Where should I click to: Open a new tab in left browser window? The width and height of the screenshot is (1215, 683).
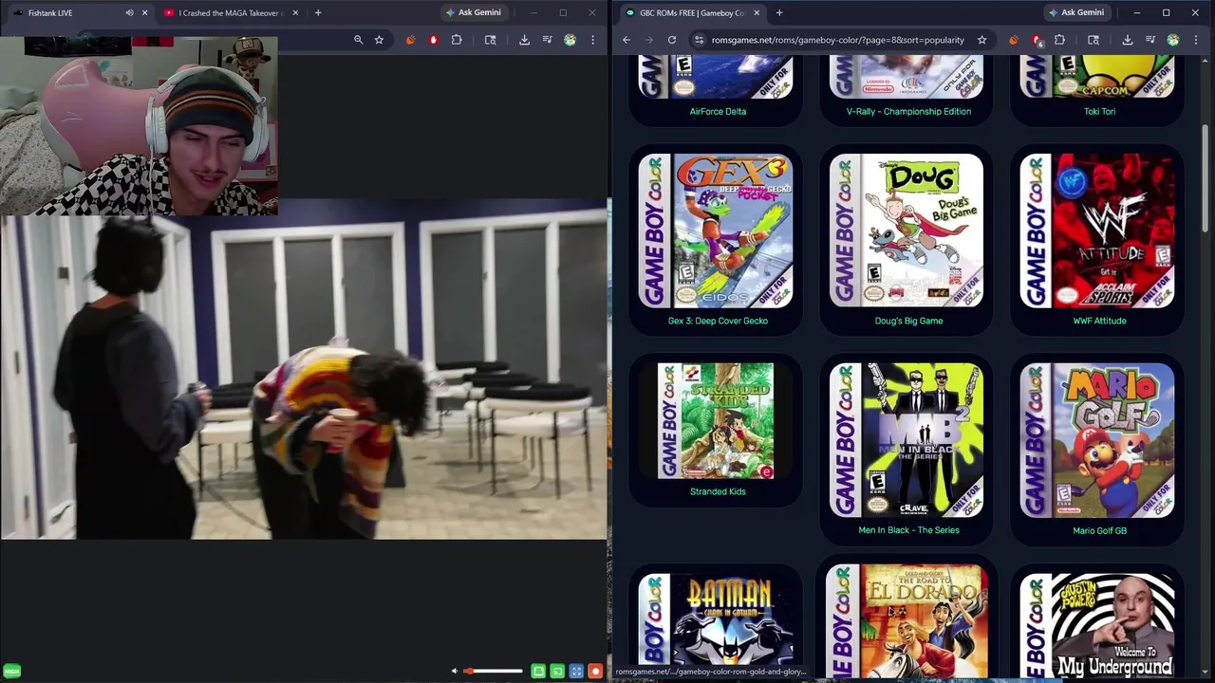[x=318, y=12]
